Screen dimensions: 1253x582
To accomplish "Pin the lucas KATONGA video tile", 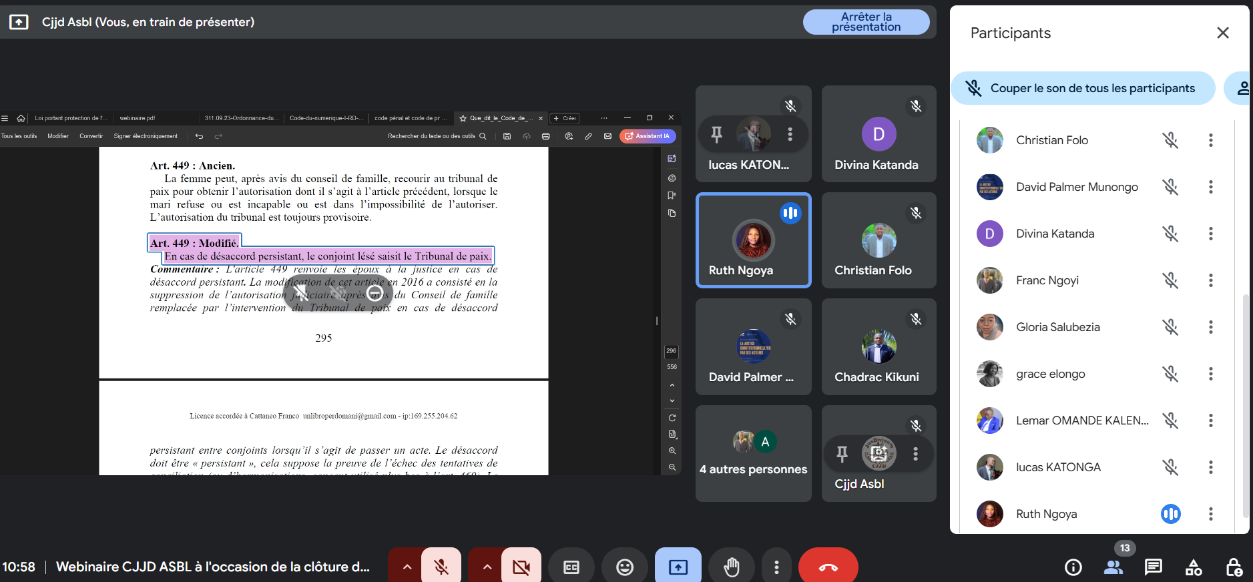I will click(717, 134).
